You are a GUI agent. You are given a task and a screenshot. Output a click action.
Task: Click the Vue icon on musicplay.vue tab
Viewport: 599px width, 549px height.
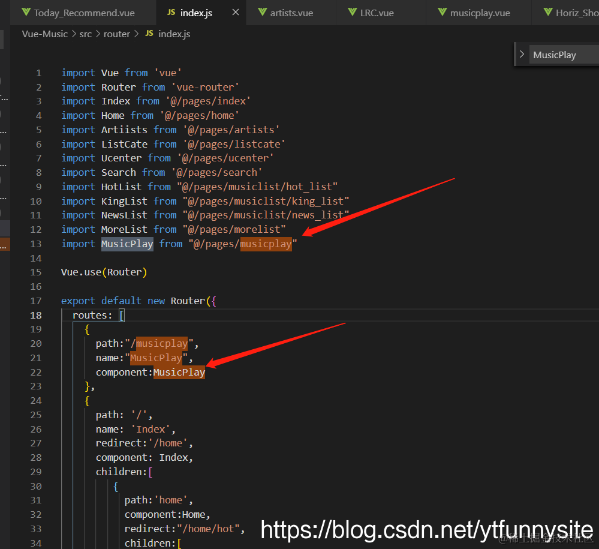click(442, 12)
